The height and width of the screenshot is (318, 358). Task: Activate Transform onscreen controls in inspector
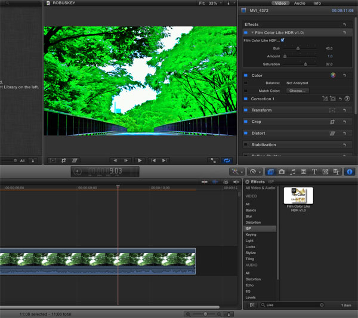[332, 110]
